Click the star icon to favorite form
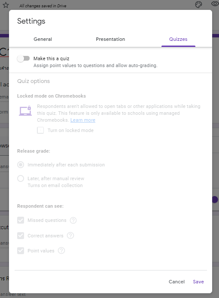 click(x=6, y=5)
